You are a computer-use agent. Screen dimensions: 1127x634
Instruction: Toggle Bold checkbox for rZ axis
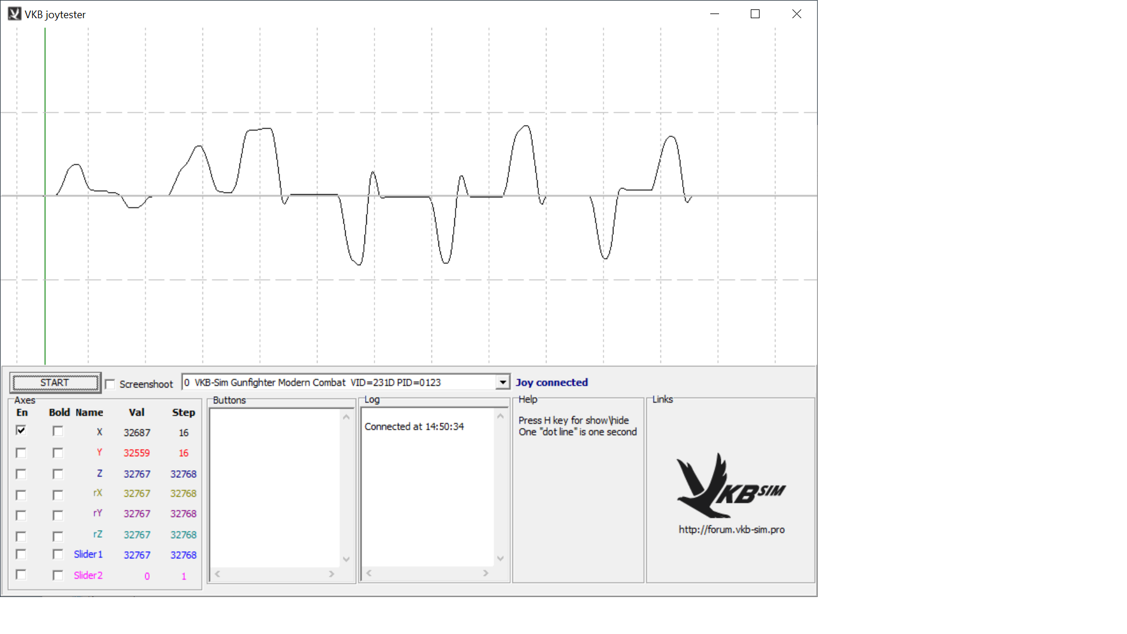tap(58, 537)
